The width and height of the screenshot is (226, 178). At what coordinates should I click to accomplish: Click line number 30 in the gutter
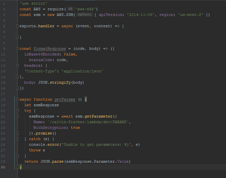3,167
